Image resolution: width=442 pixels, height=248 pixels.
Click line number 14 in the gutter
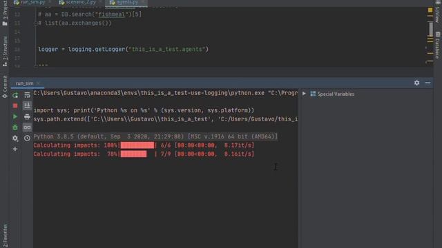tap(17, 32)
